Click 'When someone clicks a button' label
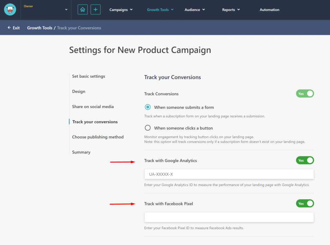This screenshot has width=330, height=245. point(183,128)
